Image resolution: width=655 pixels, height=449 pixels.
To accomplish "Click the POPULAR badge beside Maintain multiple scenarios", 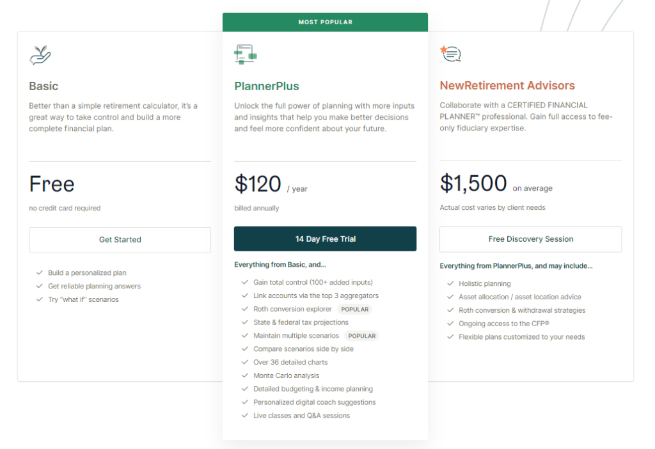I will click(362, 336).
